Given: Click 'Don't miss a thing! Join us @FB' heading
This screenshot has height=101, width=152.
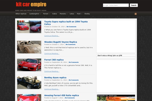Looking at the screenshot, I should [110, 56].
